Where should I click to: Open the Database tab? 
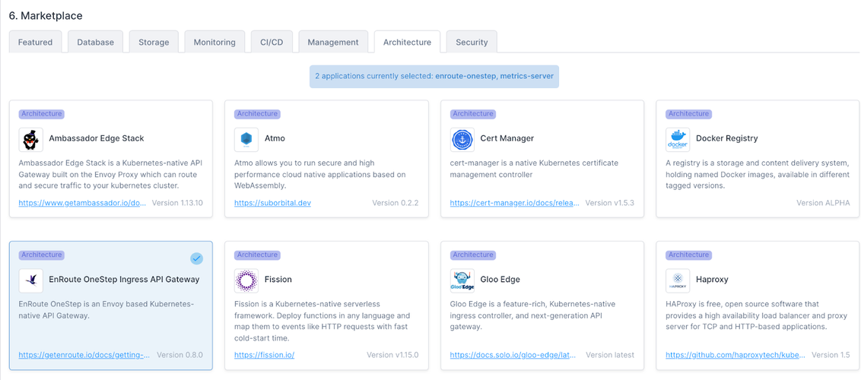tap(96, 42)
